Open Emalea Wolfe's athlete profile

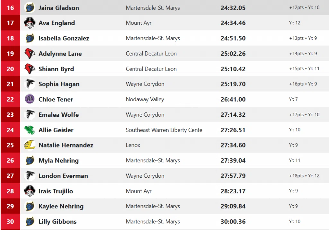[58, 115]
